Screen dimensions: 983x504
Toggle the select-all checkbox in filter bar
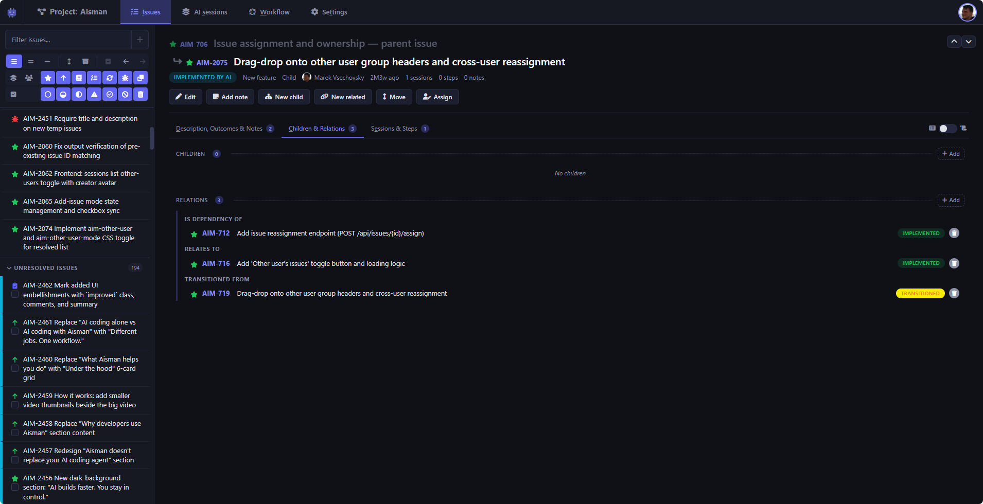[x=13, y=95]
